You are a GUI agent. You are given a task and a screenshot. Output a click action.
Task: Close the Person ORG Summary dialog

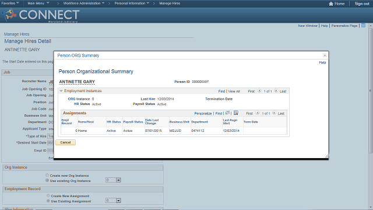click(x=325, y=55)
